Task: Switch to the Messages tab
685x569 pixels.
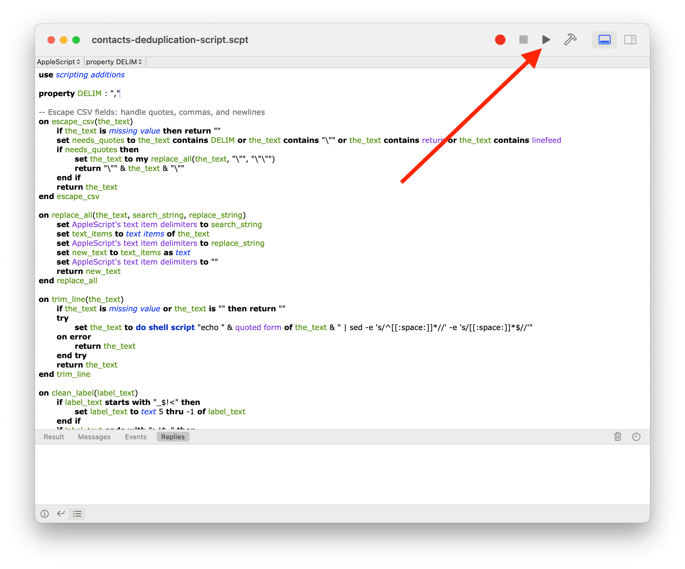Action: click(x=94, y=436)
